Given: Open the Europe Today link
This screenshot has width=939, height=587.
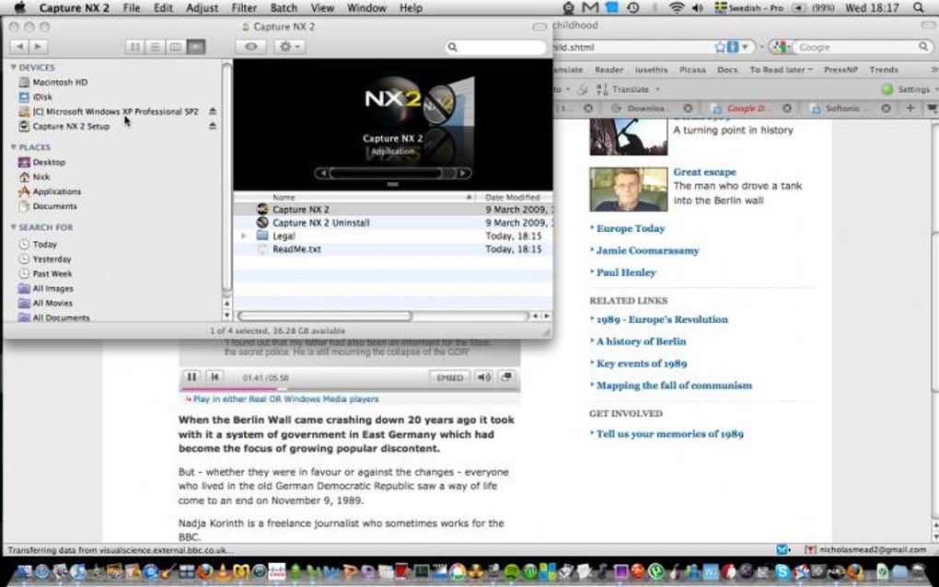Looking at the screenshot, I should (631, 228).
